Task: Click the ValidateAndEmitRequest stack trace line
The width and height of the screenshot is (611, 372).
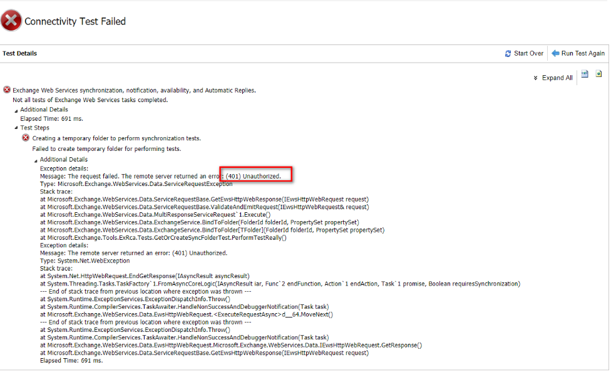Action: [204, 207]
